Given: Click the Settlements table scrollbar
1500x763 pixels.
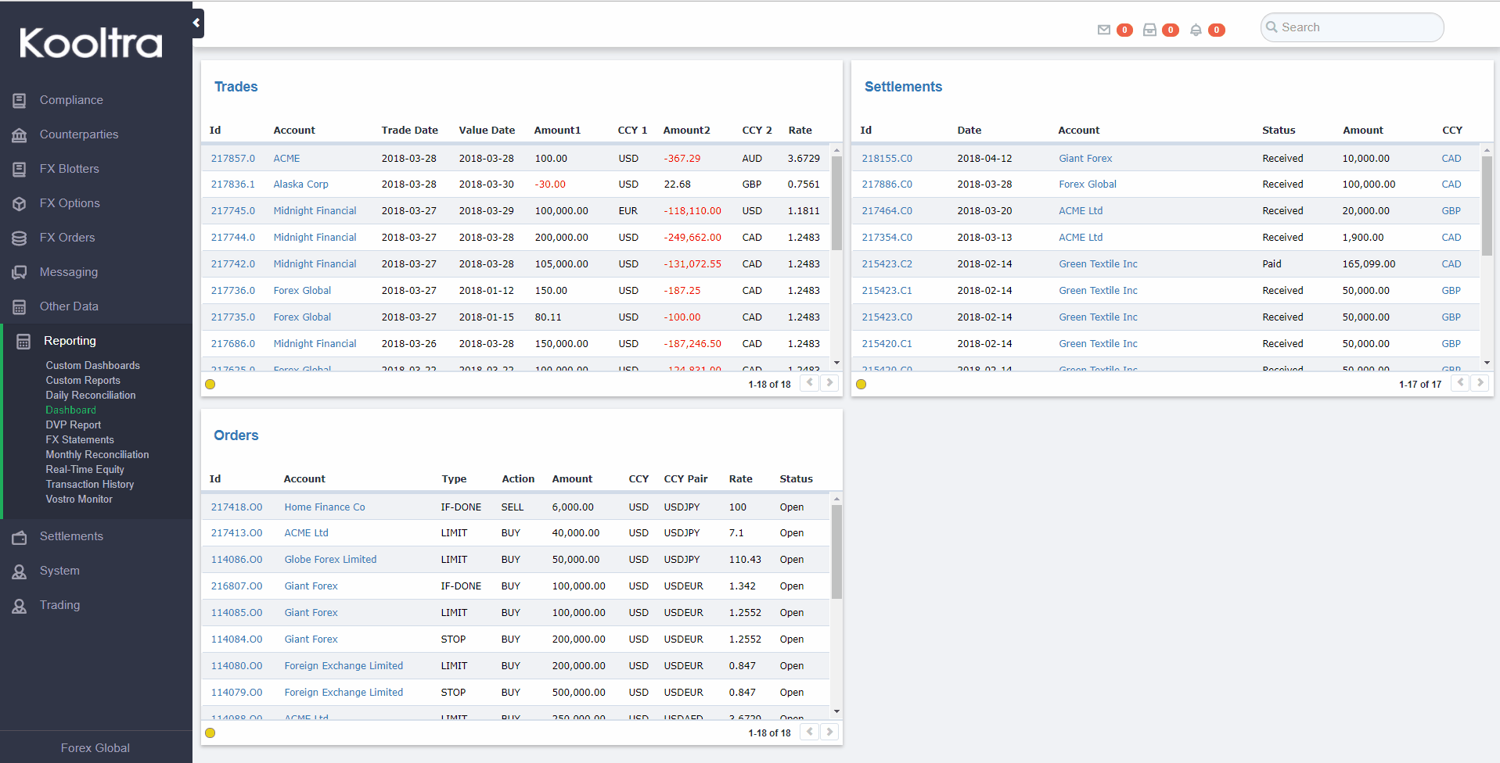Looking at the screenshot, I should click(x=1487, y=206).
